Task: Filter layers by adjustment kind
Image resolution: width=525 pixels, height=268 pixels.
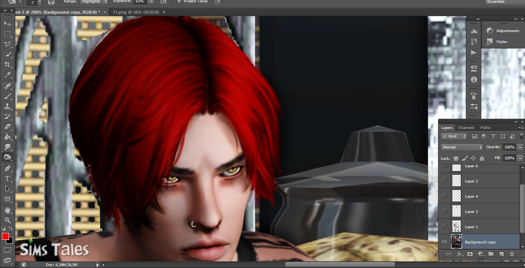Action: tap(484, 136)
